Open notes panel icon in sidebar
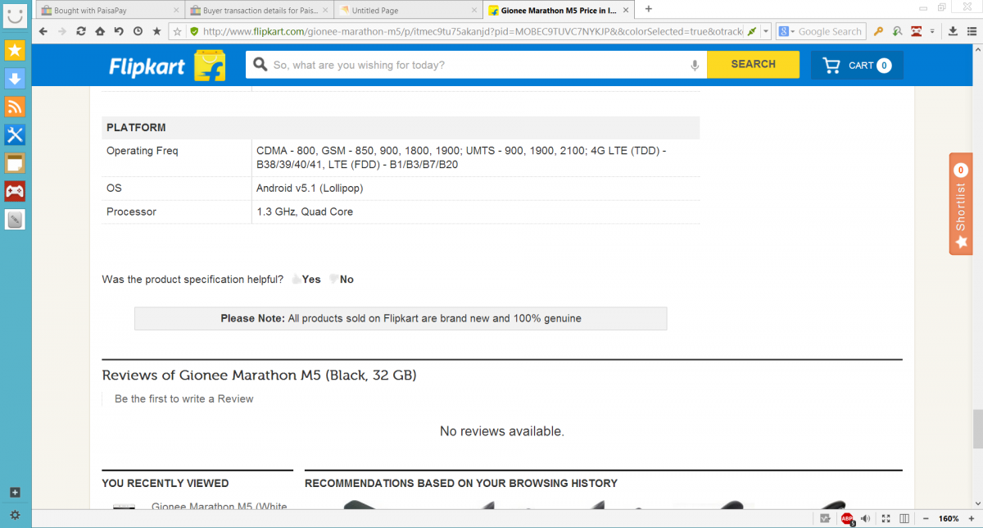 pos(15,162)
